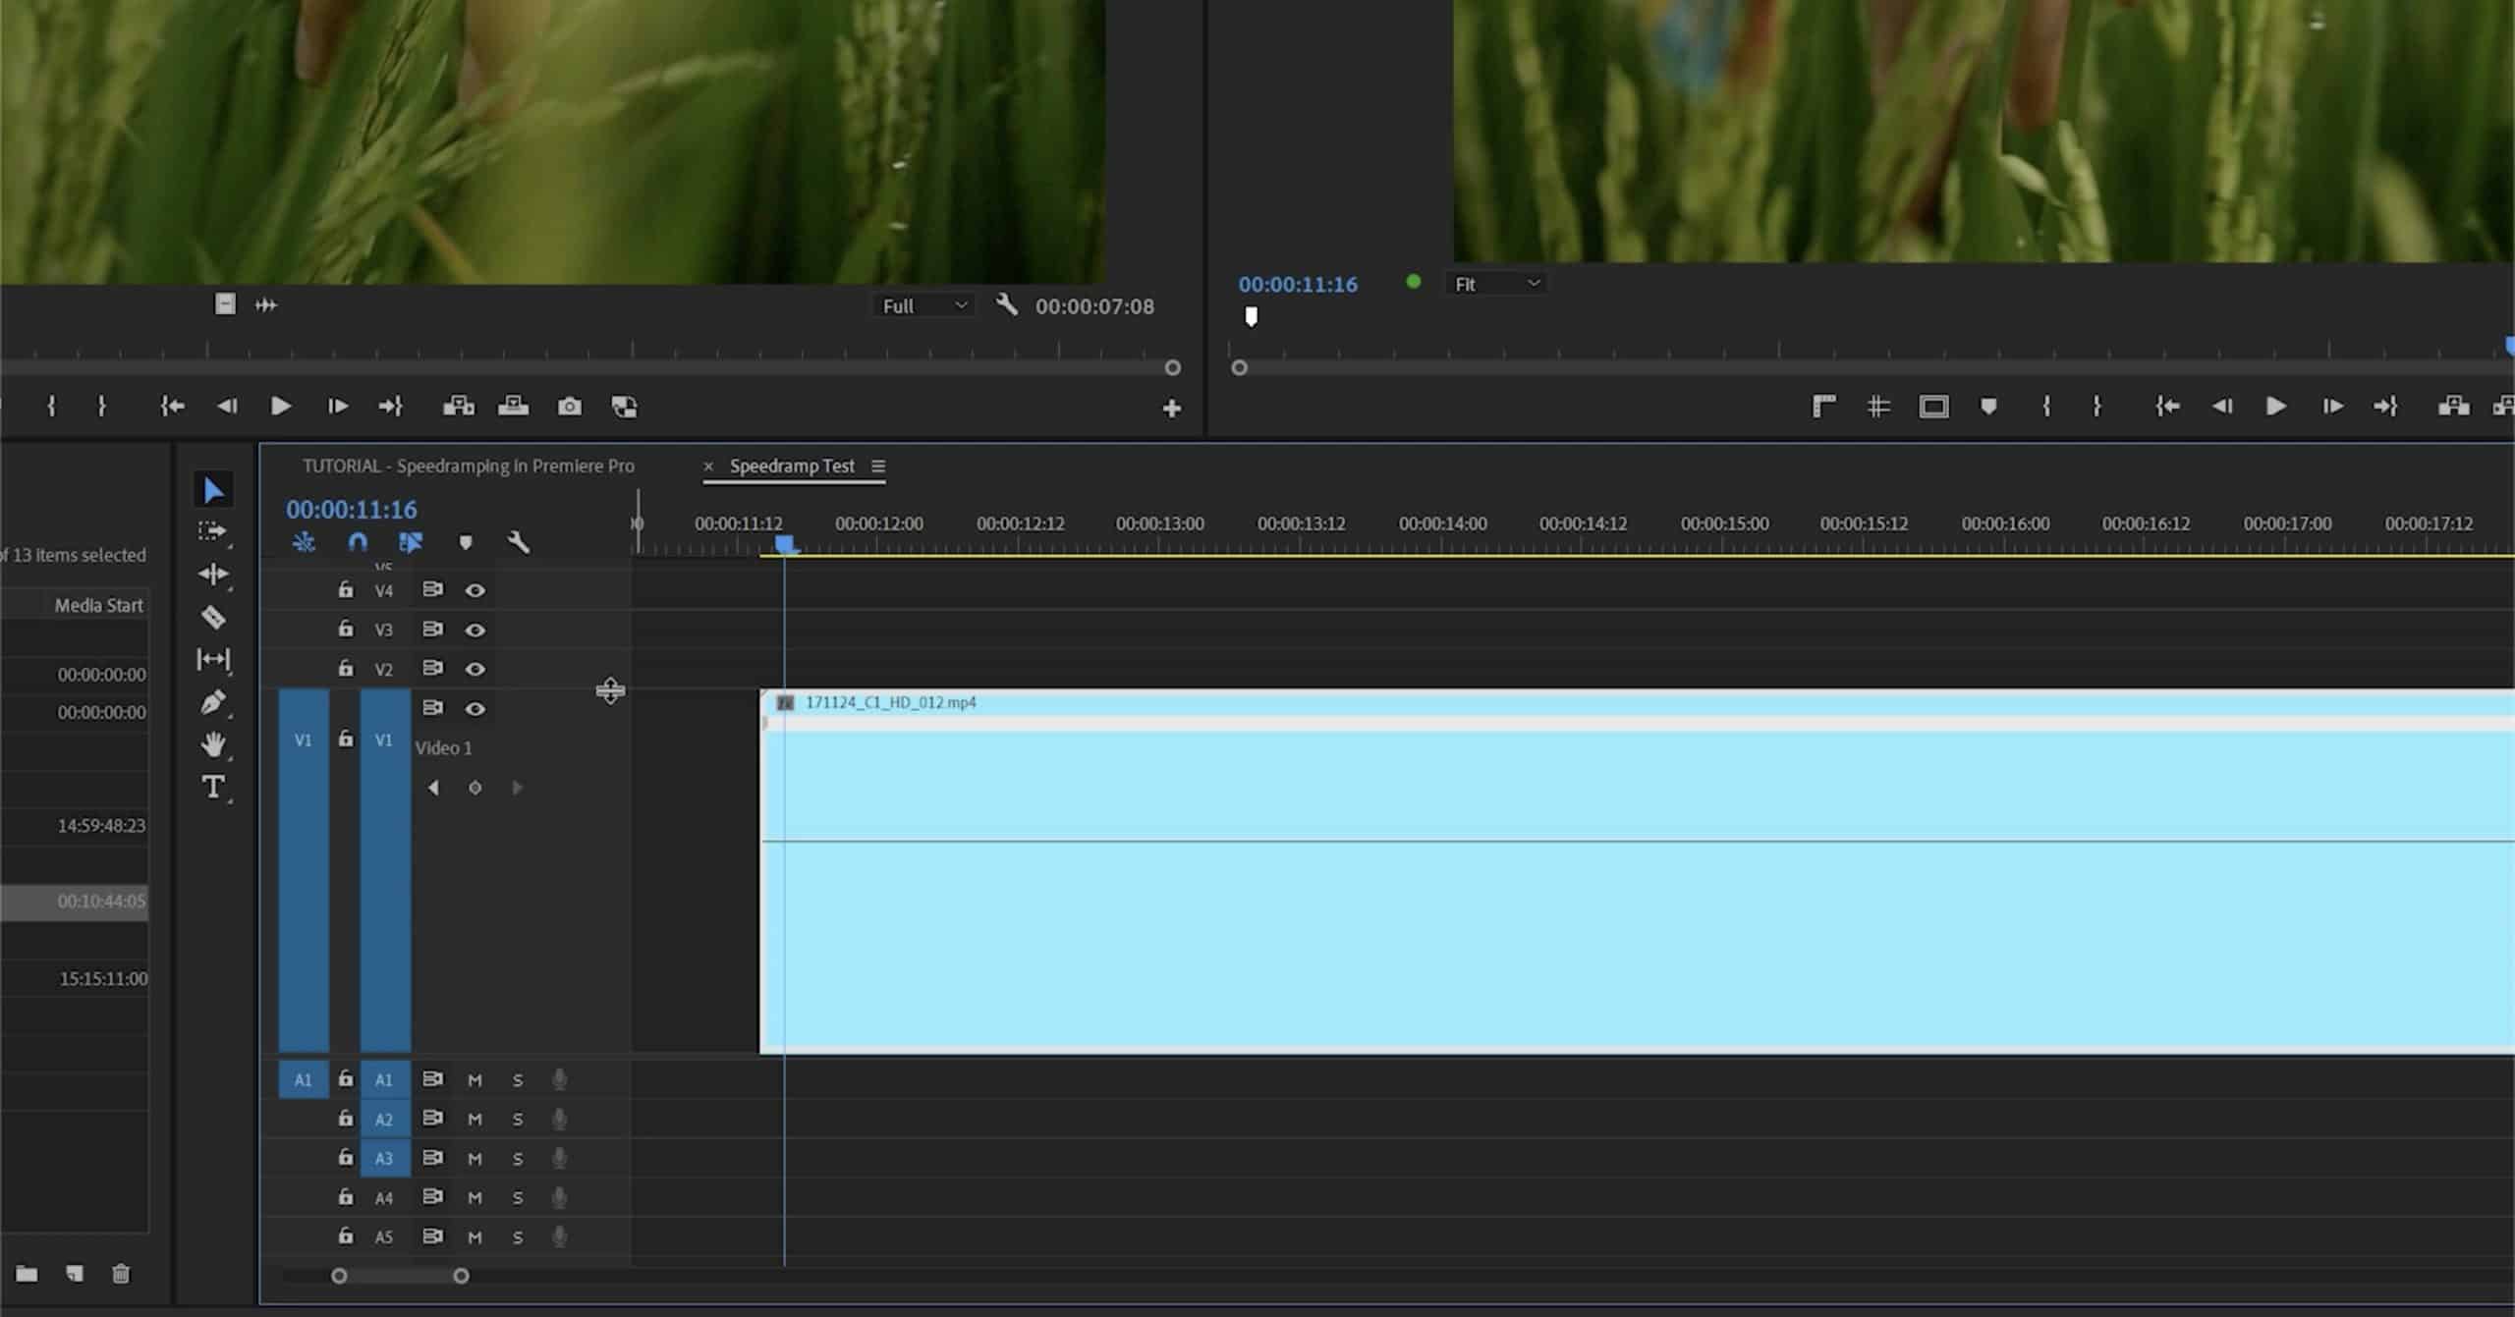
Task: Play the Program monitor sequence
Action: pyautogui.click(x=2275, y=407)
